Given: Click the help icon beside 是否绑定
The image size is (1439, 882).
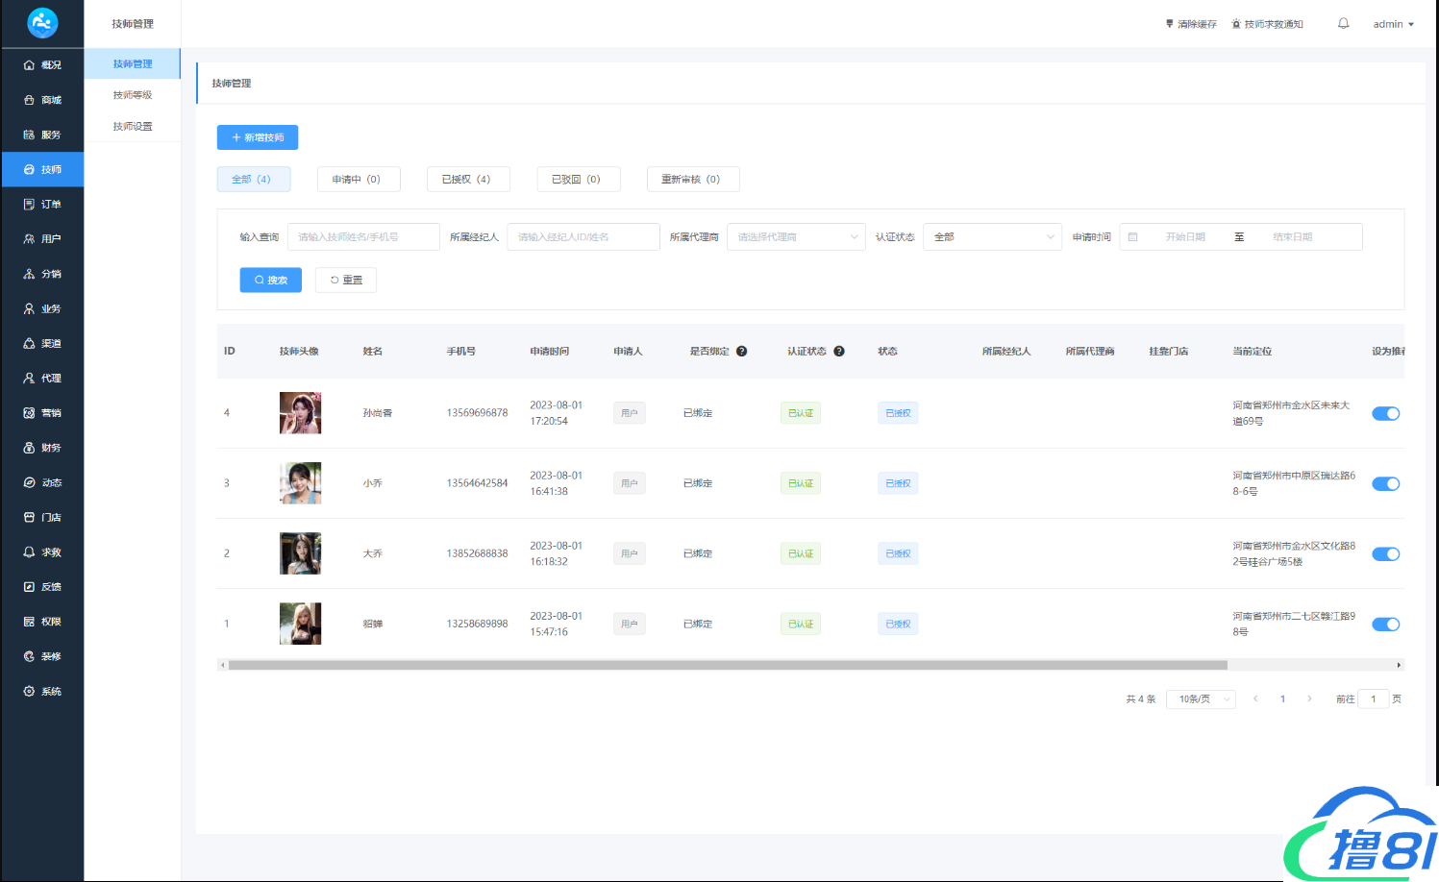Looking at the screenshot, I should point(742,352).
